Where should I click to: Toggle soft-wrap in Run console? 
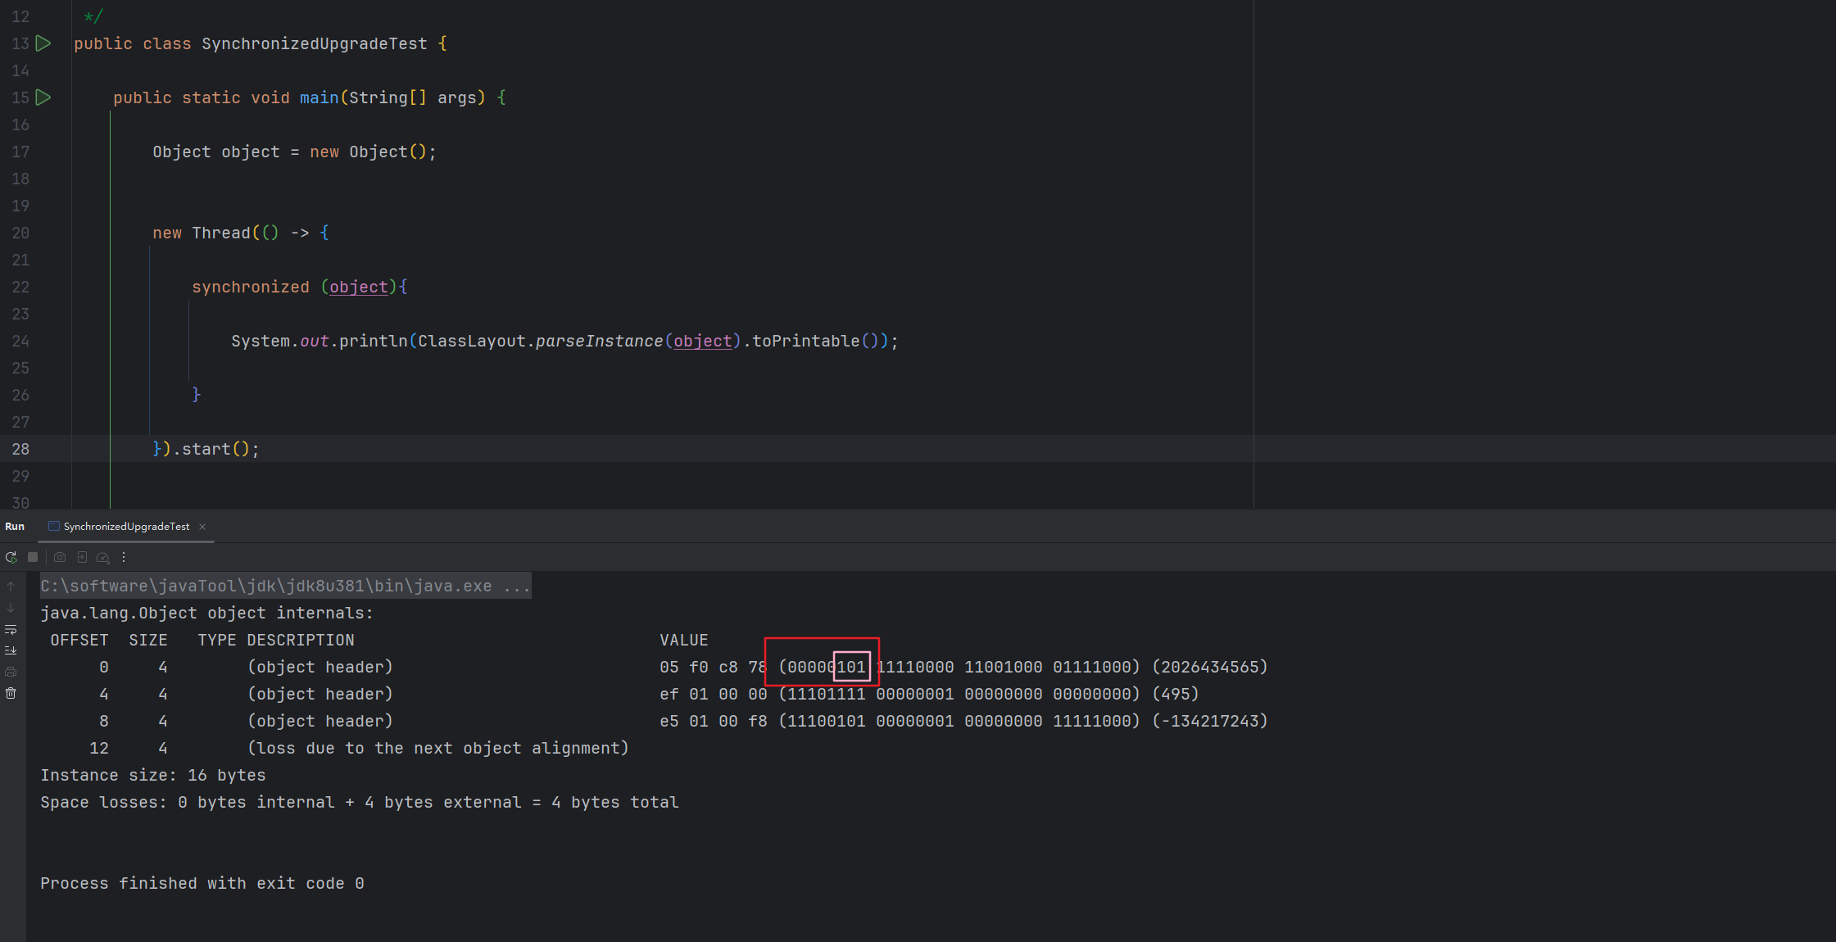(11, 629)
